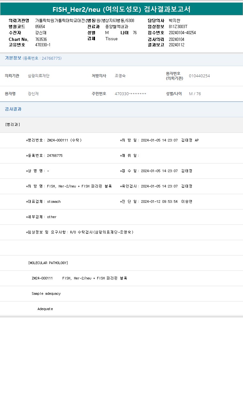
Task: Select the 기본정보 section header
Action: [x=13, y=58]
